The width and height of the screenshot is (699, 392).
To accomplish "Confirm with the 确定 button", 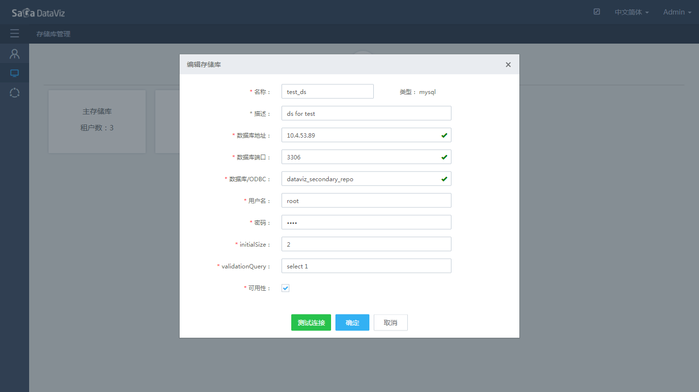I will (352, 323).
